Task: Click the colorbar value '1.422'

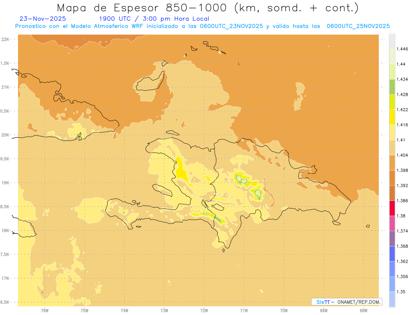Action: click(x=402, y=109)
